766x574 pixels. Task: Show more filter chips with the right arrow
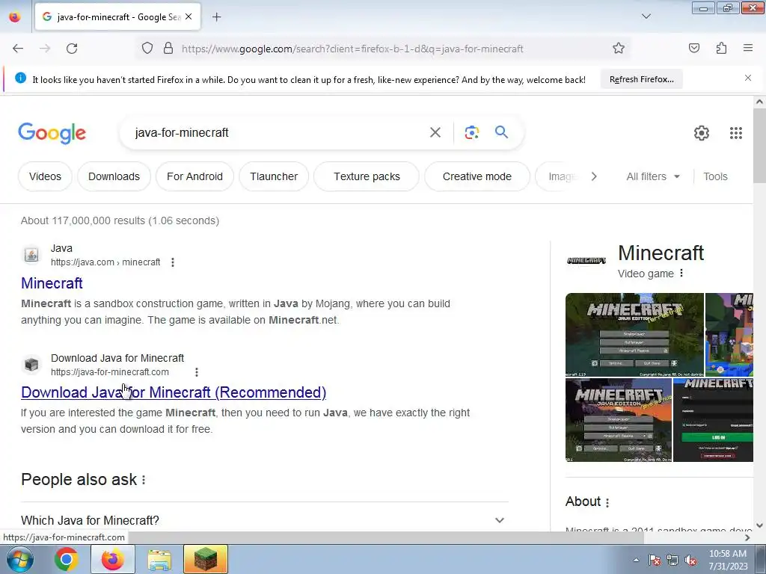594,176
